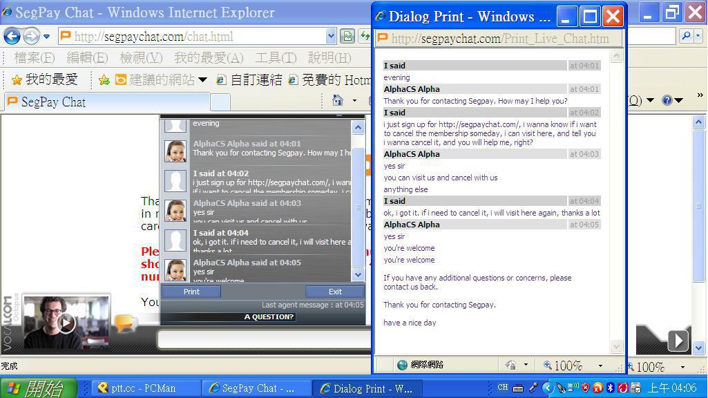Expand the Home button dropdown arrow
The width and height of the screenshot is (708, 398).
(x=354, y=100)
